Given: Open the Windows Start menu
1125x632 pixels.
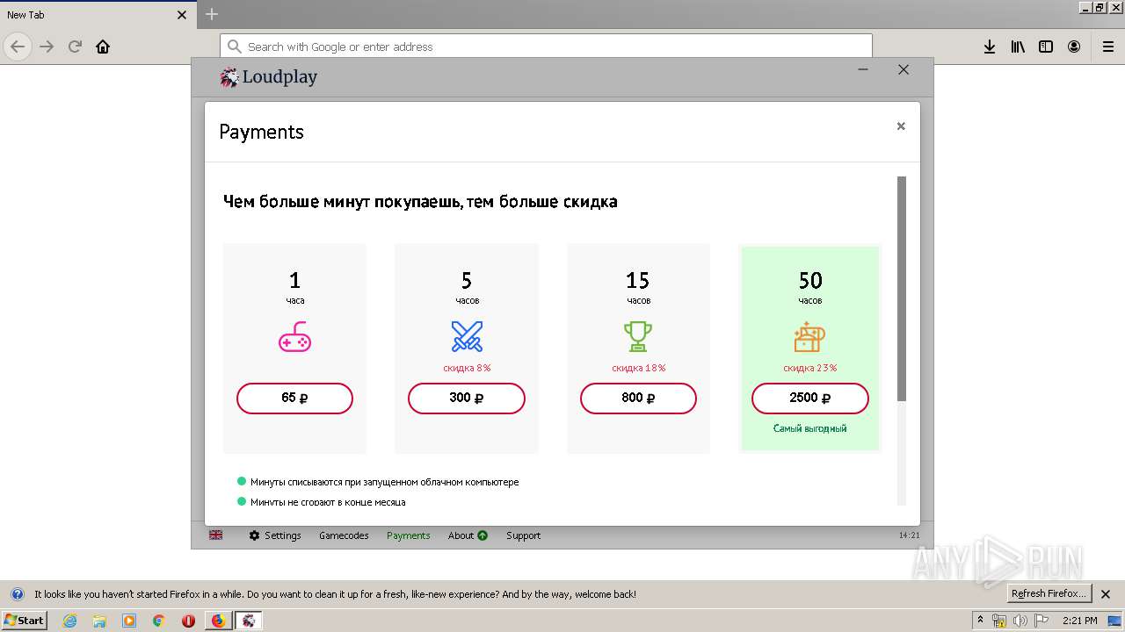Looking at the screenshot, I should pyautogui.click(x=25, y=621).
